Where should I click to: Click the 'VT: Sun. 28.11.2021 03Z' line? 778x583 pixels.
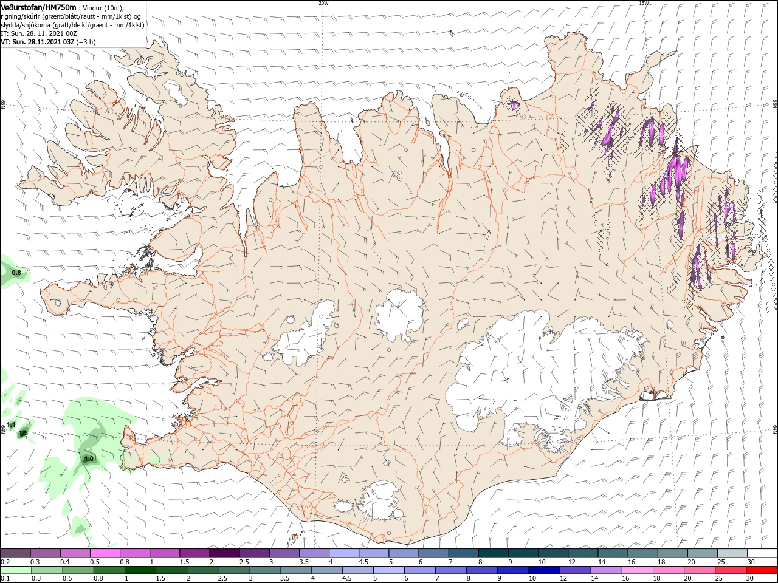pos(38,43)
